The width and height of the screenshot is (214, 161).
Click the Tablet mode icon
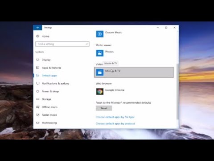37,115
